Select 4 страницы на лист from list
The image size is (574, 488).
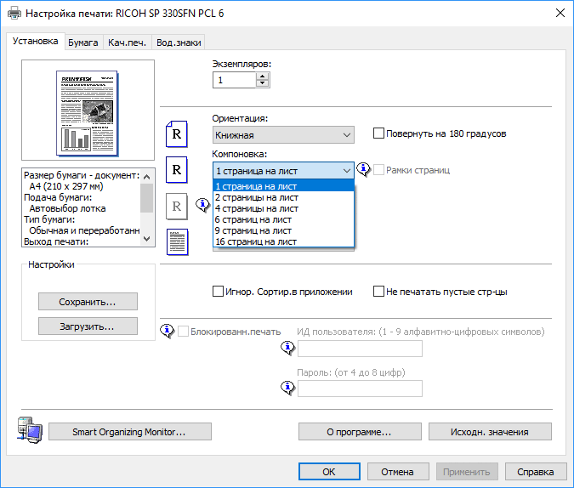click(257, 208)
